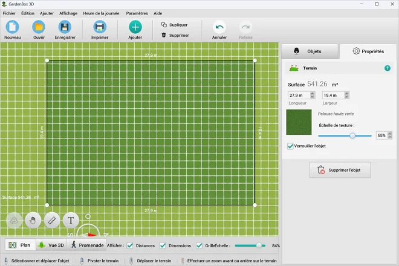Click the Longueur spinner arrows
Viewport: 399px width, 266px height.
[x=313, y=95]
